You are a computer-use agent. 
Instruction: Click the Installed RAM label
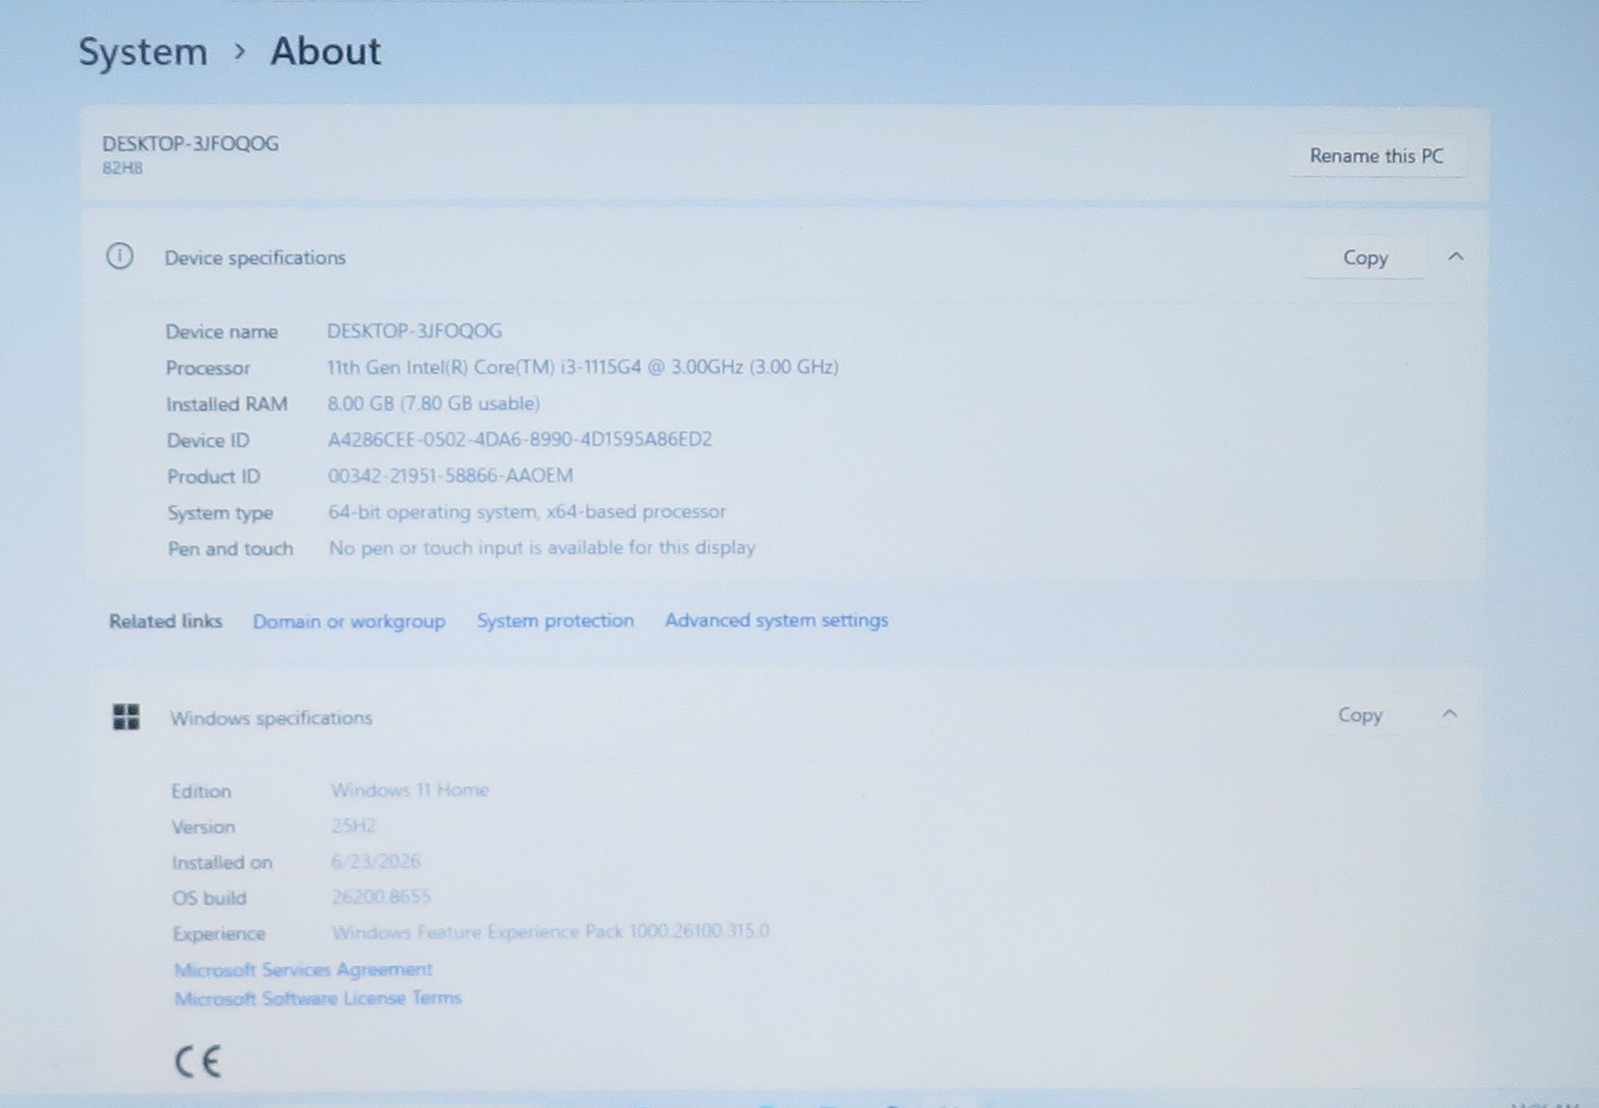point(227,405)
